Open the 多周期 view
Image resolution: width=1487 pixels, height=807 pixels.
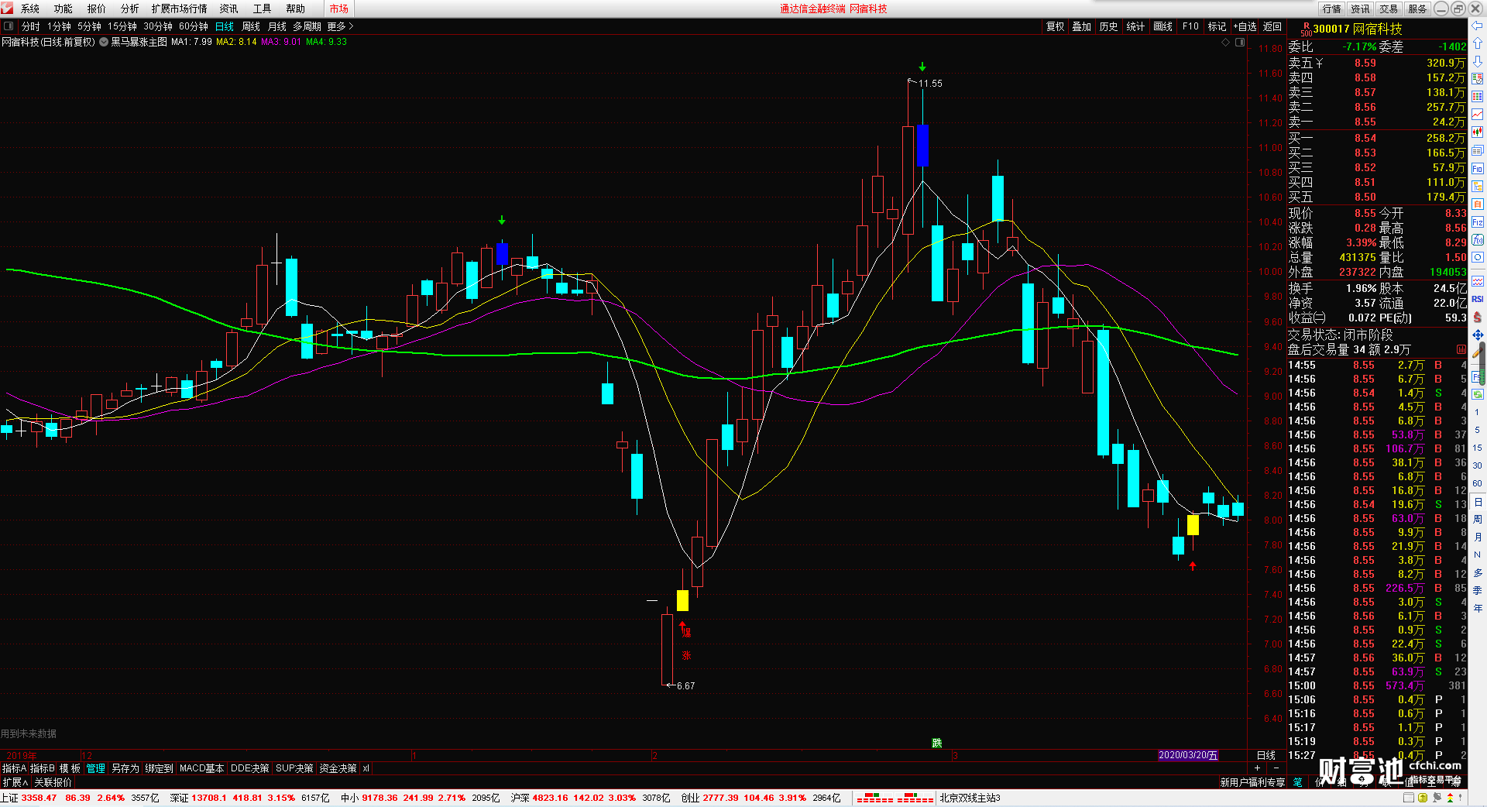coord(307,26)
